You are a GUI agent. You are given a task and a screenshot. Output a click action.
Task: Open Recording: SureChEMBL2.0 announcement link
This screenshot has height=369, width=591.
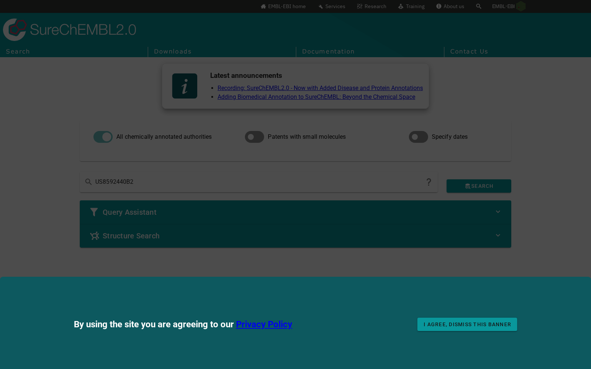[x=320, y=88]
